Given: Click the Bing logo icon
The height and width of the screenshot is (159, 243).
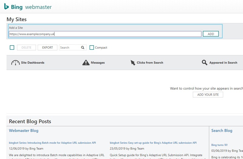Looking at the screenshot, I should coord(6,6).
